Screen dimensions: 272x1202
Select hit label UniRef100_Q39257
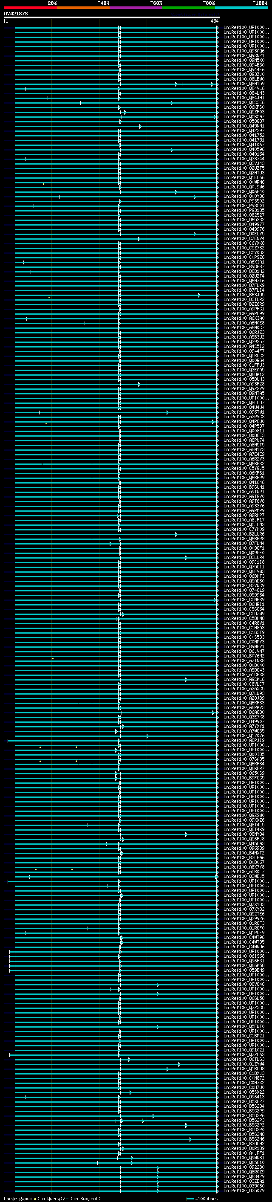(244, 342)
